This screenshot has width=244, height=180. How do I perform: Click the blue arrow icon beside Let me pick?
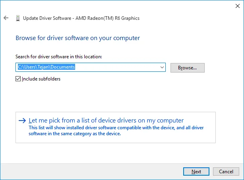pos(22,121)
